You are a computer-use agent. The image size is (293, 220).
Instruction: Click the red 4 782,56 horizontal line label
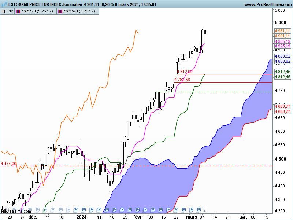pyautogui.click(x=182, y=80)
